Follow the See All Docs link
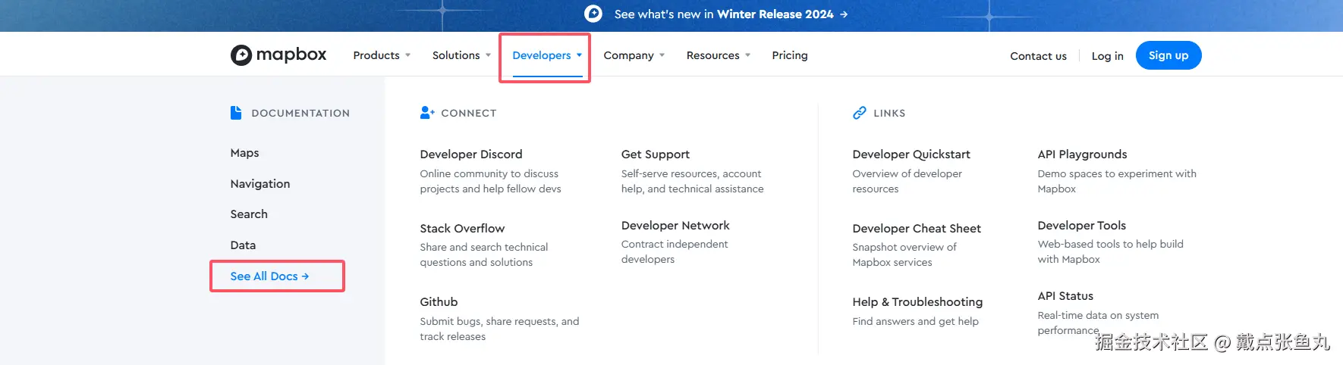The image size is (1343, 365). click(269, 276)
